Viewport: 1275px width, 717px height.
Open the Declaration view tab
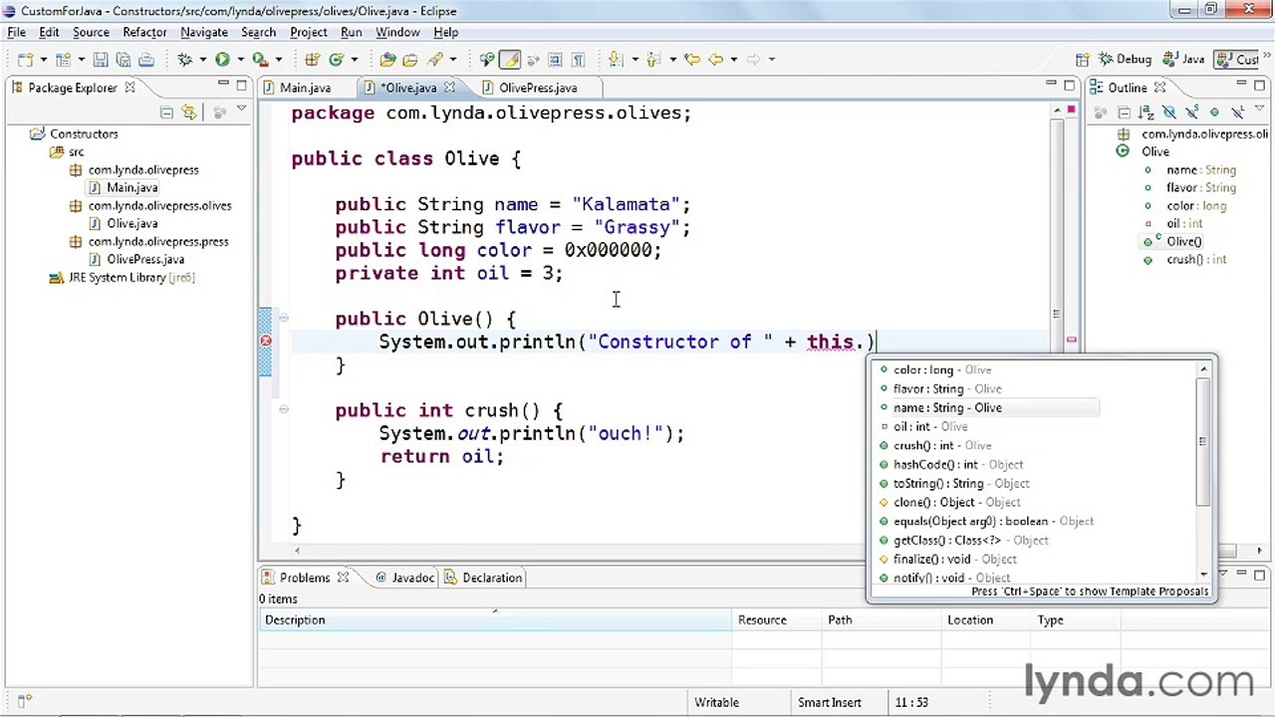[483, 578]
